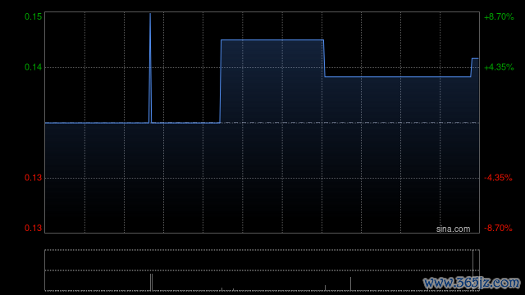
Task: Click the highest plateau of the price line
Action: 272,40
